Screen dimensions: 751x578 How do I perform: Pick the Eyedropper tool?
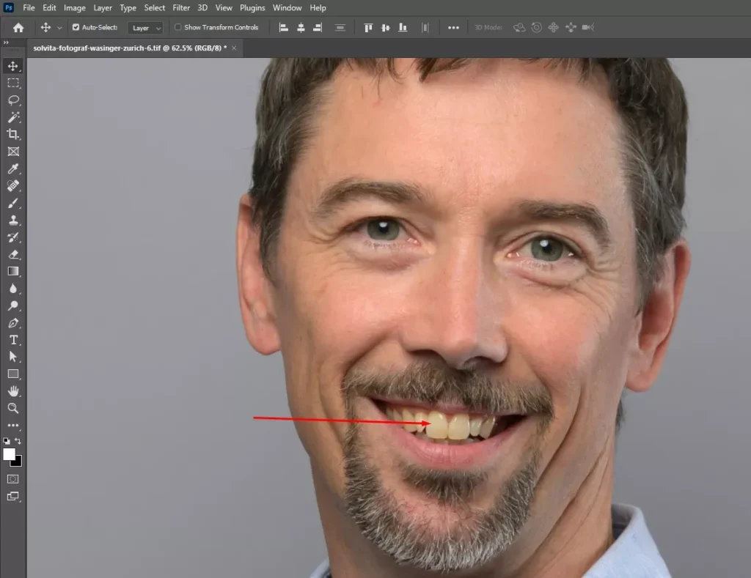(13, 168)
